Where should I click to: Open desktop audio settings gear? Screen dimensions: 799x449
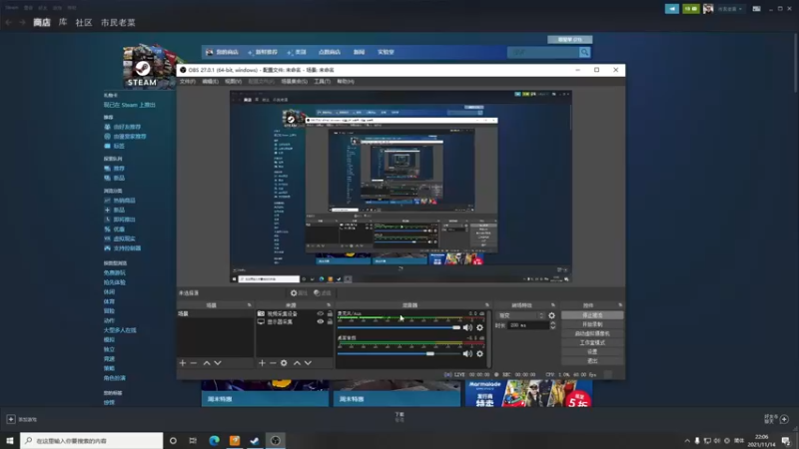479,354
